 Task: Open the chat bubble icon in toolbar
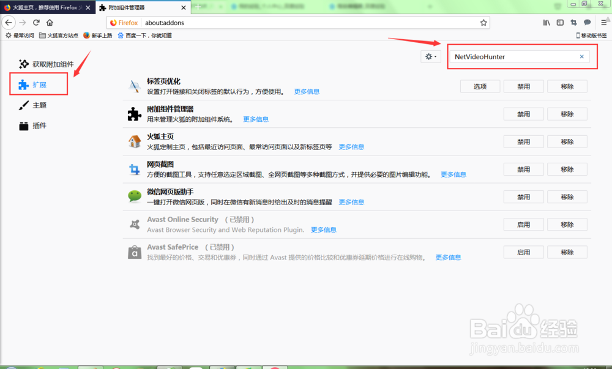point(587,23)
